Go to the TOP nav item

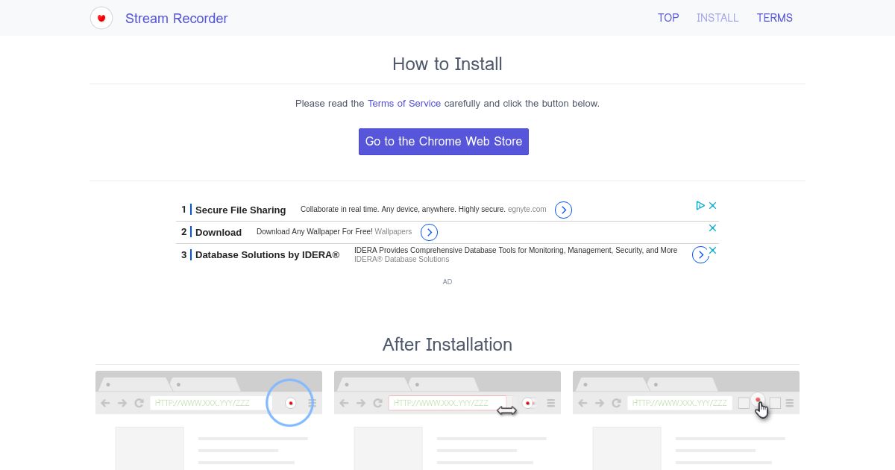[668, 18]
